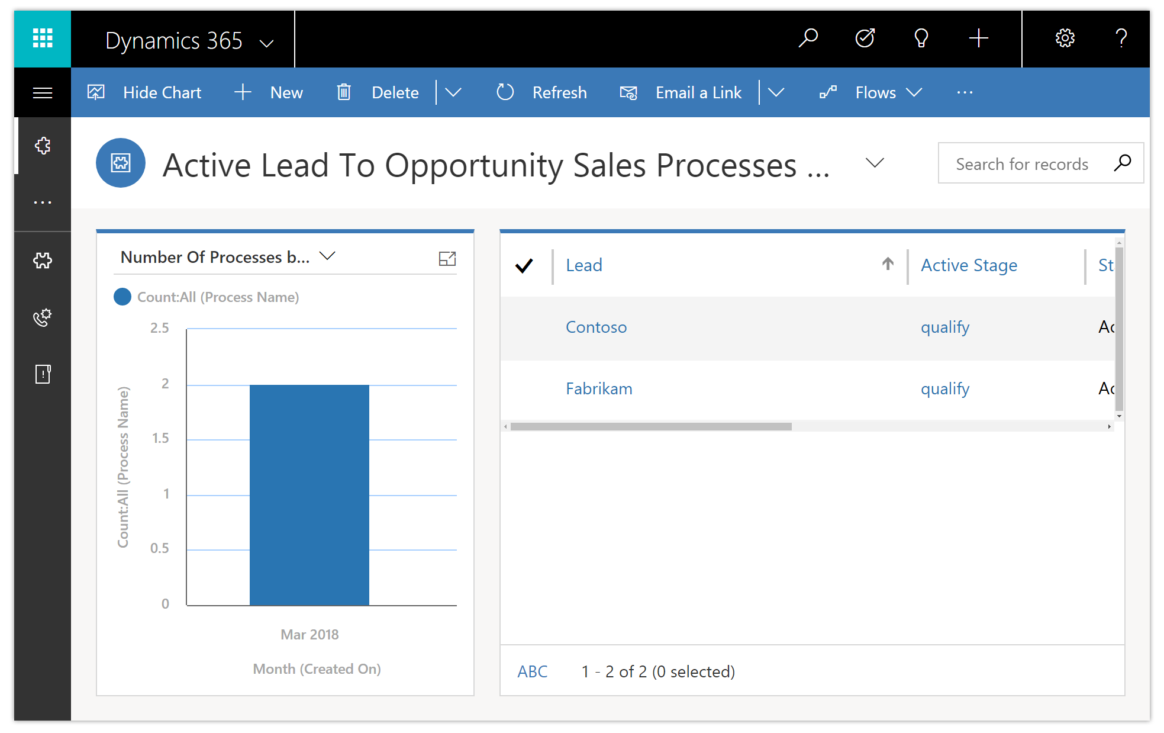The image size is (1164, 733).
Task: Click the top puzzle-piece sidebar icon
Action: (43, 146)
